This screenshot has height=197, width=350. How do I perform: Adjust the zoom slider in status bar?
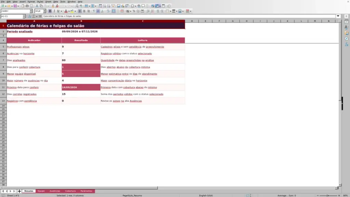(328, 196)
